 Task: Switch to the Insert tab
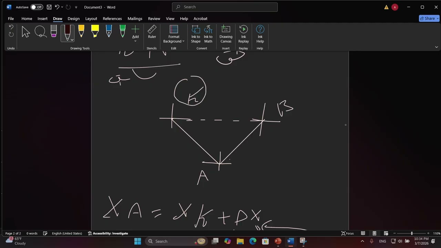tap(42, 19)
